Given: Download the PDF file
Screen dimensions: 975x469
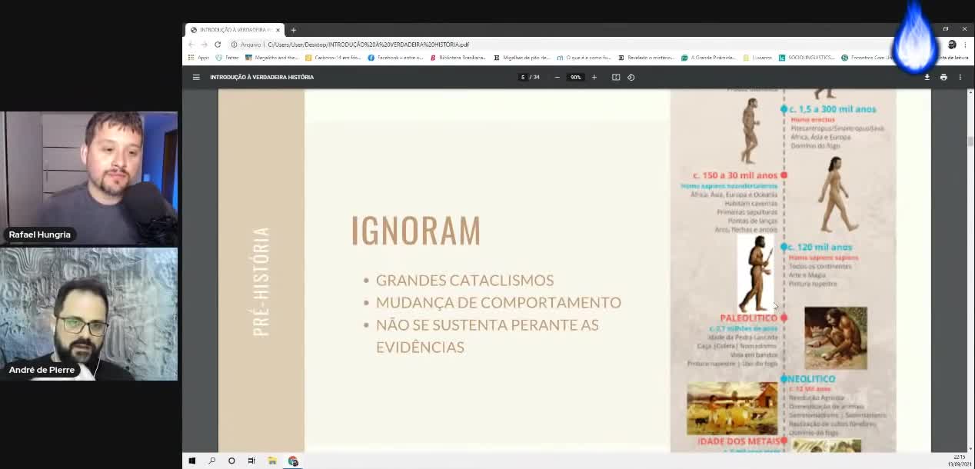Looking at the screenshot, I should click(x=927, y=77).
